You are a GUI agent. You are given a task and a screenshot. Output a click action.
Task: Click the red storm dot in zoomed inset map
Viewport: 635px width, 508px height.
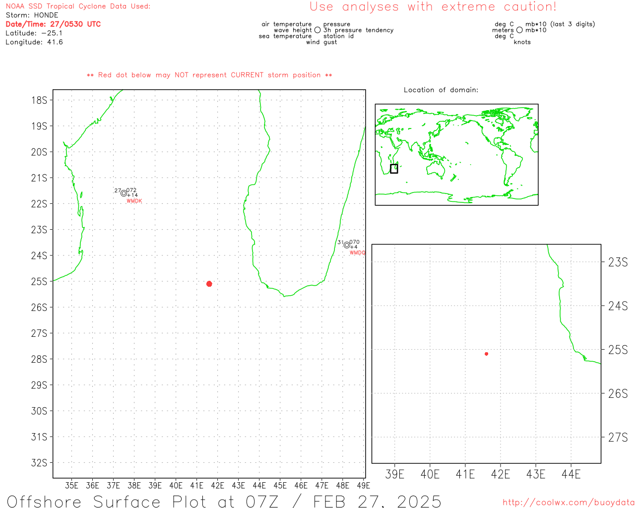pyautogui.click(x=486, y=354)
